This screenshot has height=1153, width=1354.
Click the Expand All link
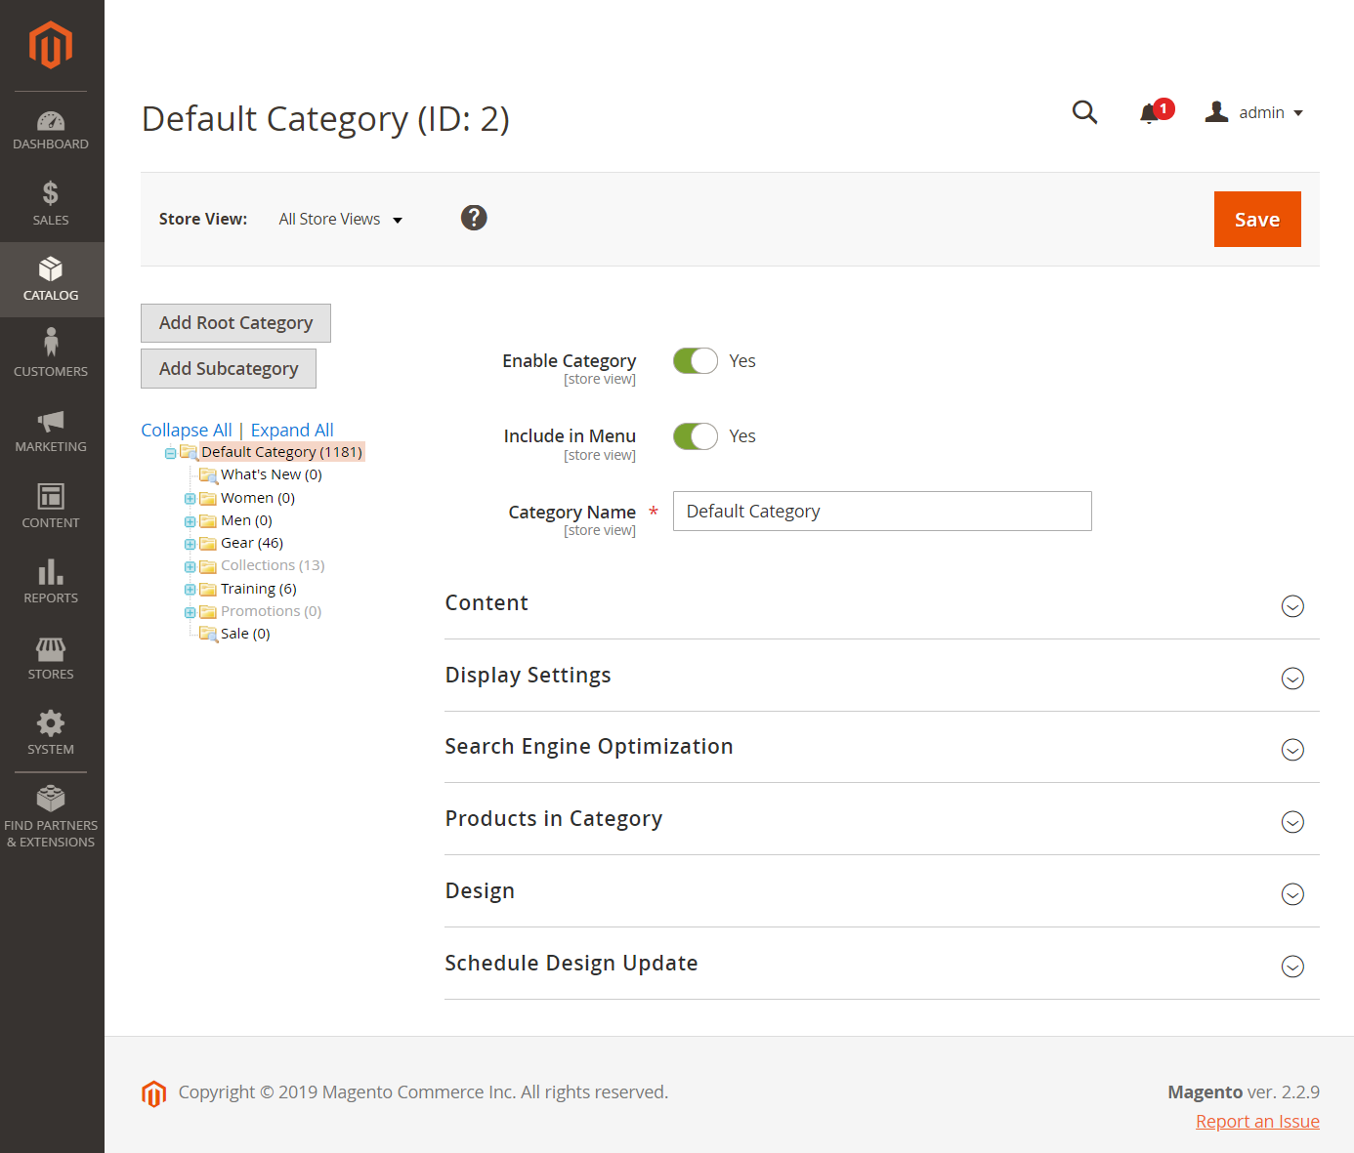click(x=292, y=431)
